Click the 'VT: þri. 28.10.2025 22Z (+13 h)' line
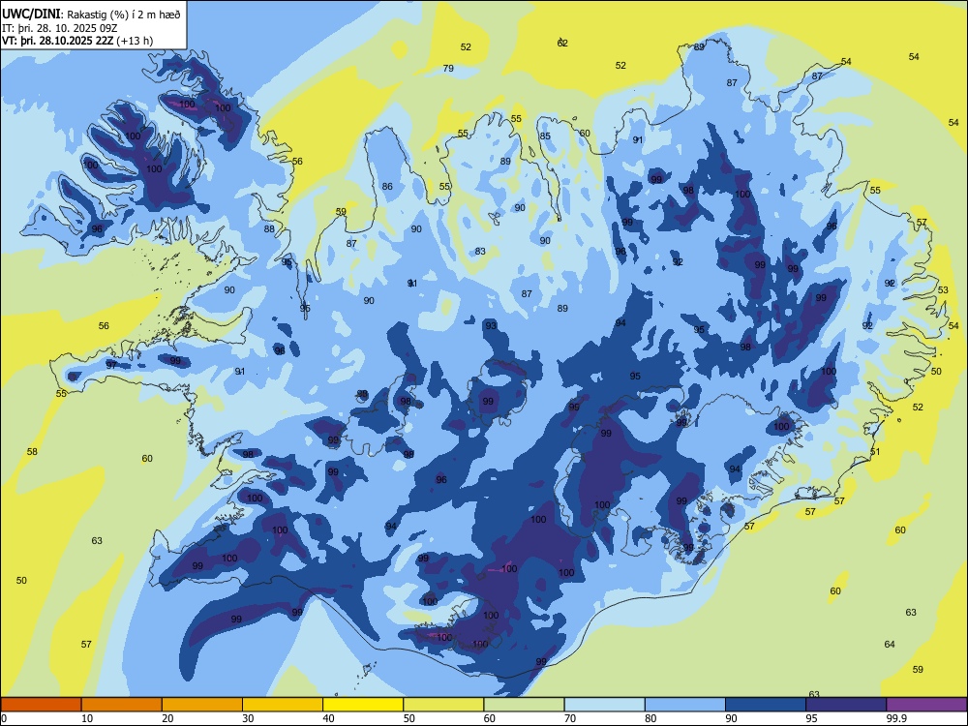Image resolution: width=968 pixels, height=726 pixels. click(x=77, y=41)
